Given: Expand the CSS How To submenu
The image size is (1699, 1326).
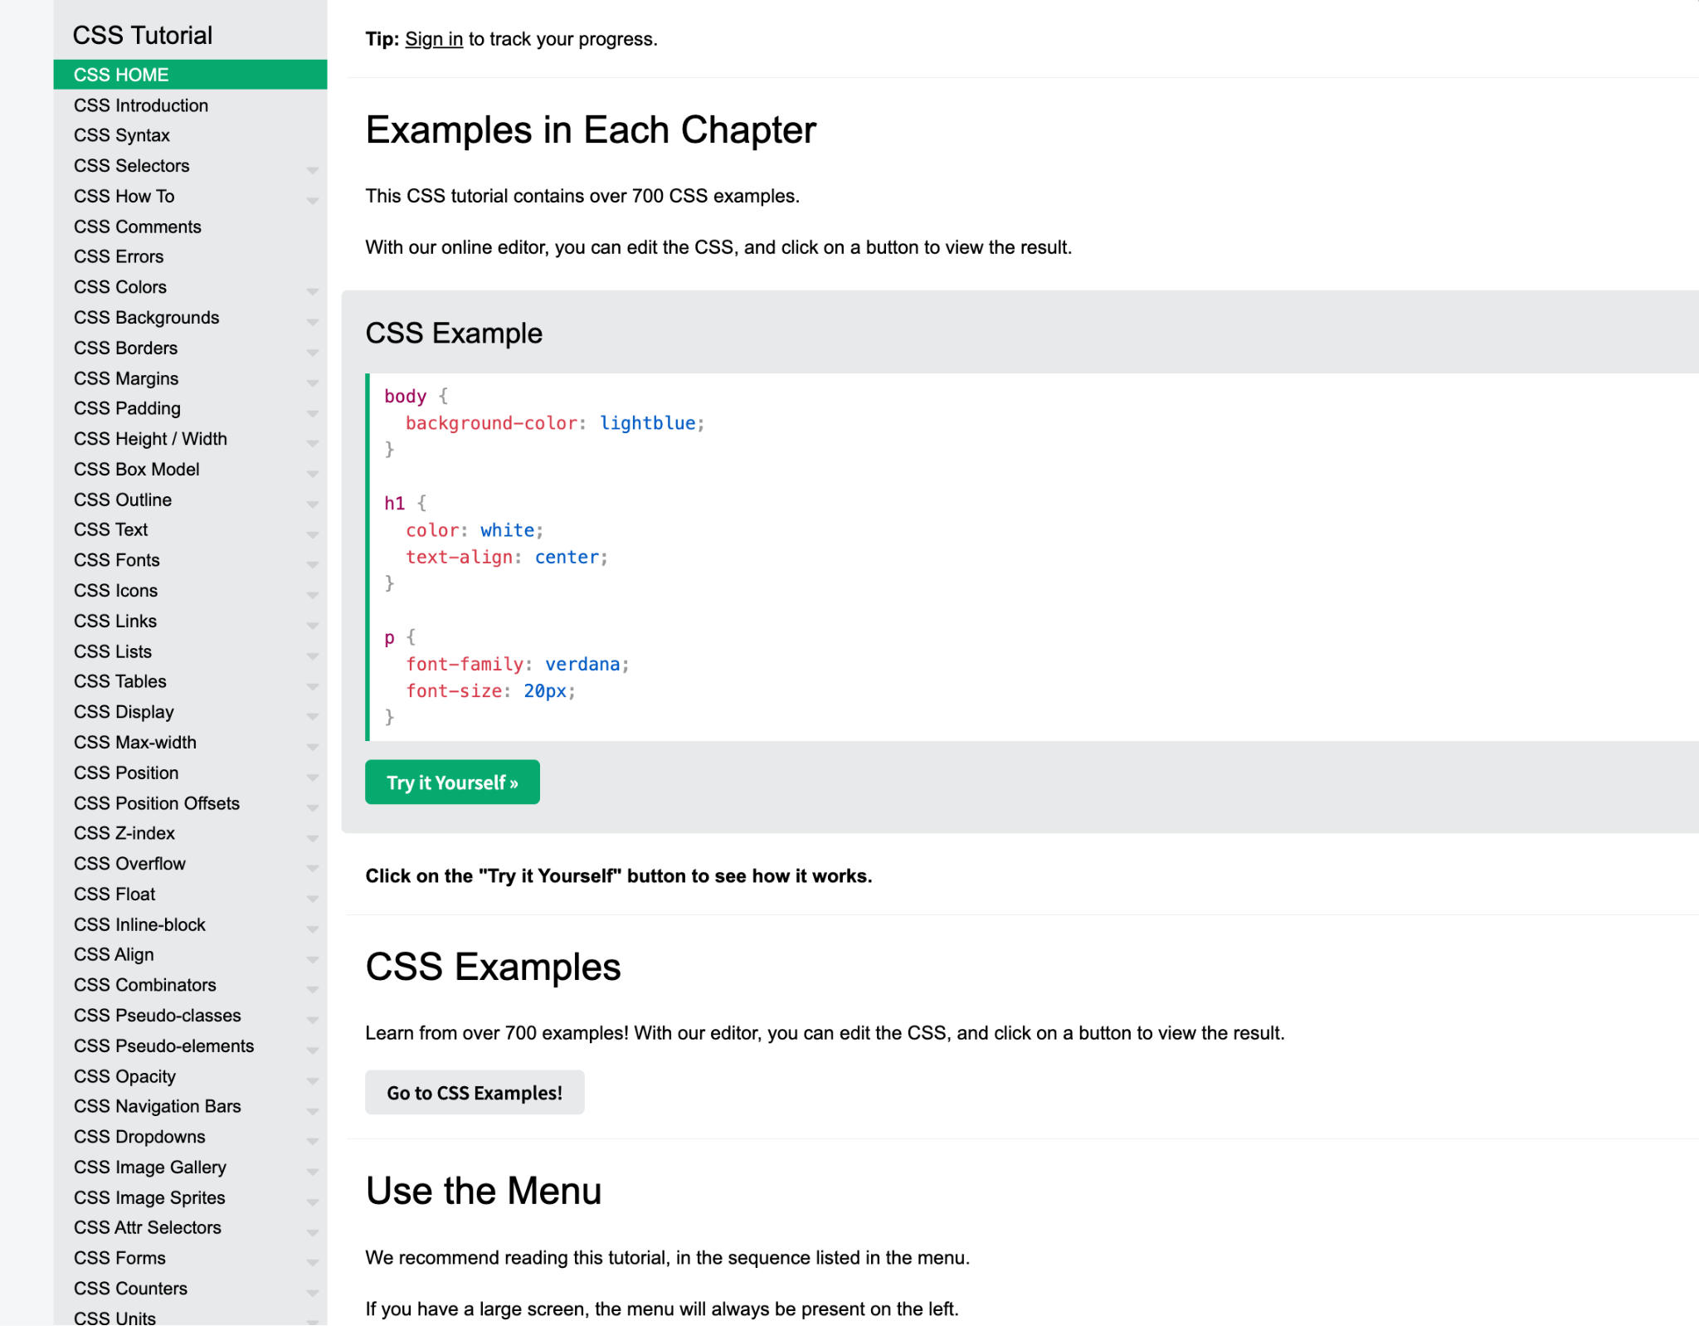Looking at the screenshot, I should (312, 199).
